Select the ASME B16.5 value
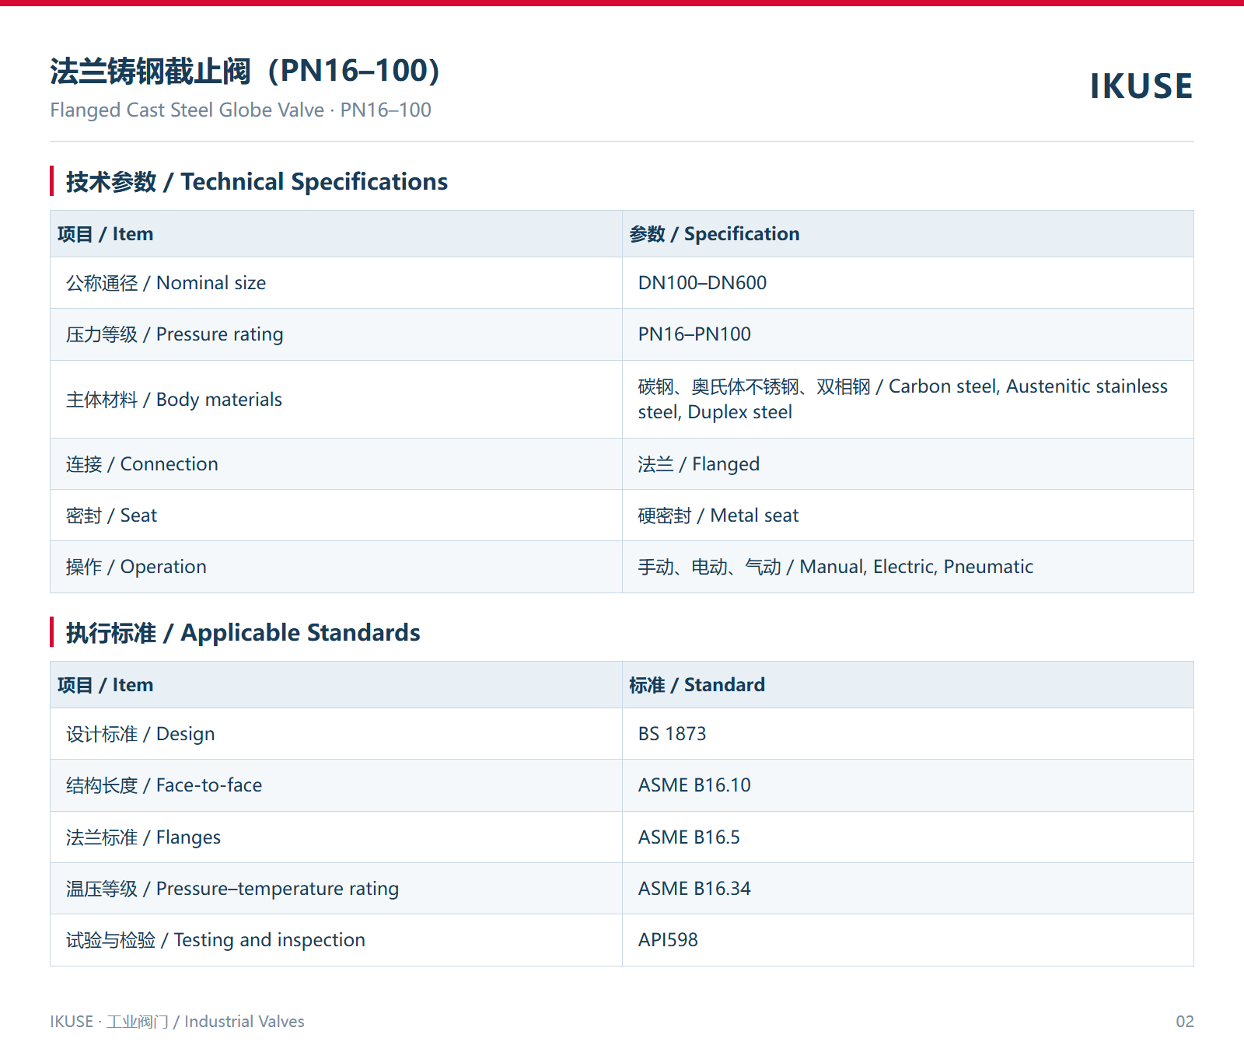 (x=689, y=837)
